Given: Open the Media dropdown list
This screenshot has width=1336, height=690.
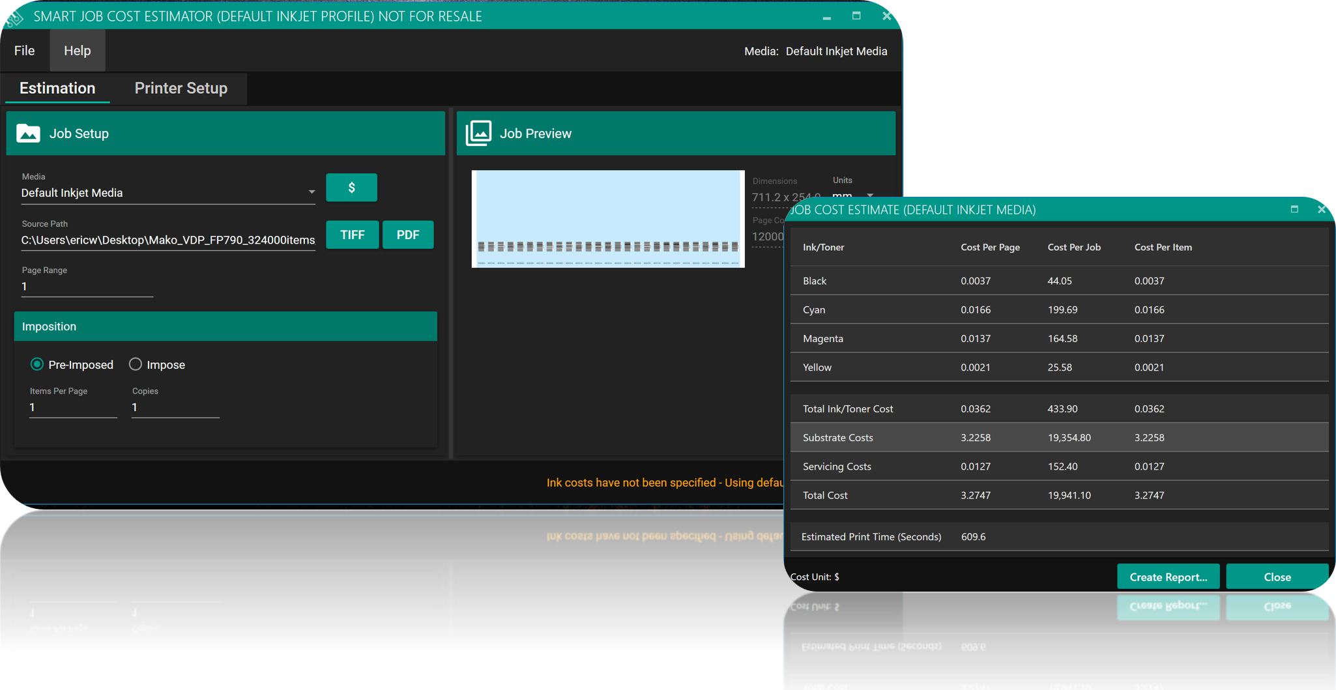Looking at the screenshot, I should [x=311, y=192].
